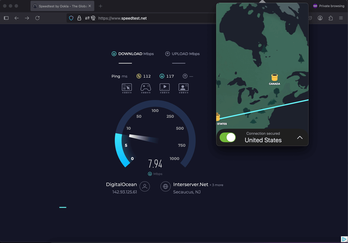Click the speedometer gauge needle
The width and height of the screenshot is (348, 243).
pos(144,138)
